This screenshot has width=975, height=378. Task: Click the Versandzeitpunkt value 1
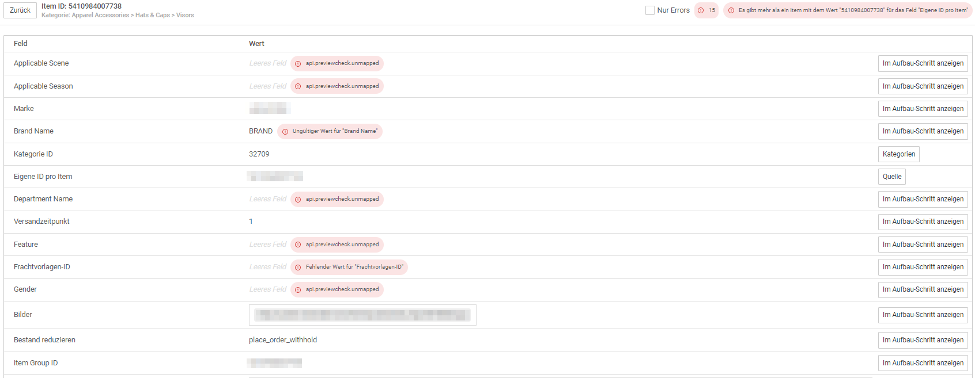[251, 222]
